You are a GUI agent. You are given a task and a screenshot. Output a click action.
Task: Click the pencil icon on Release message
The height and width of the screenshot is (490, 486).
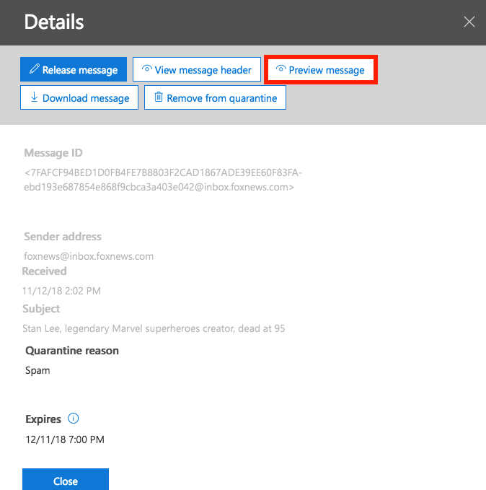[x=33, y=70]
